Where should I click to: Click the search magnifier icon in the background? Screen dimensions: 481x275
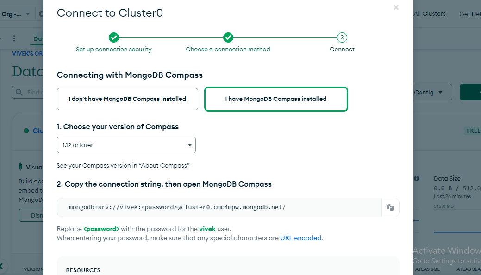[19, 92]
